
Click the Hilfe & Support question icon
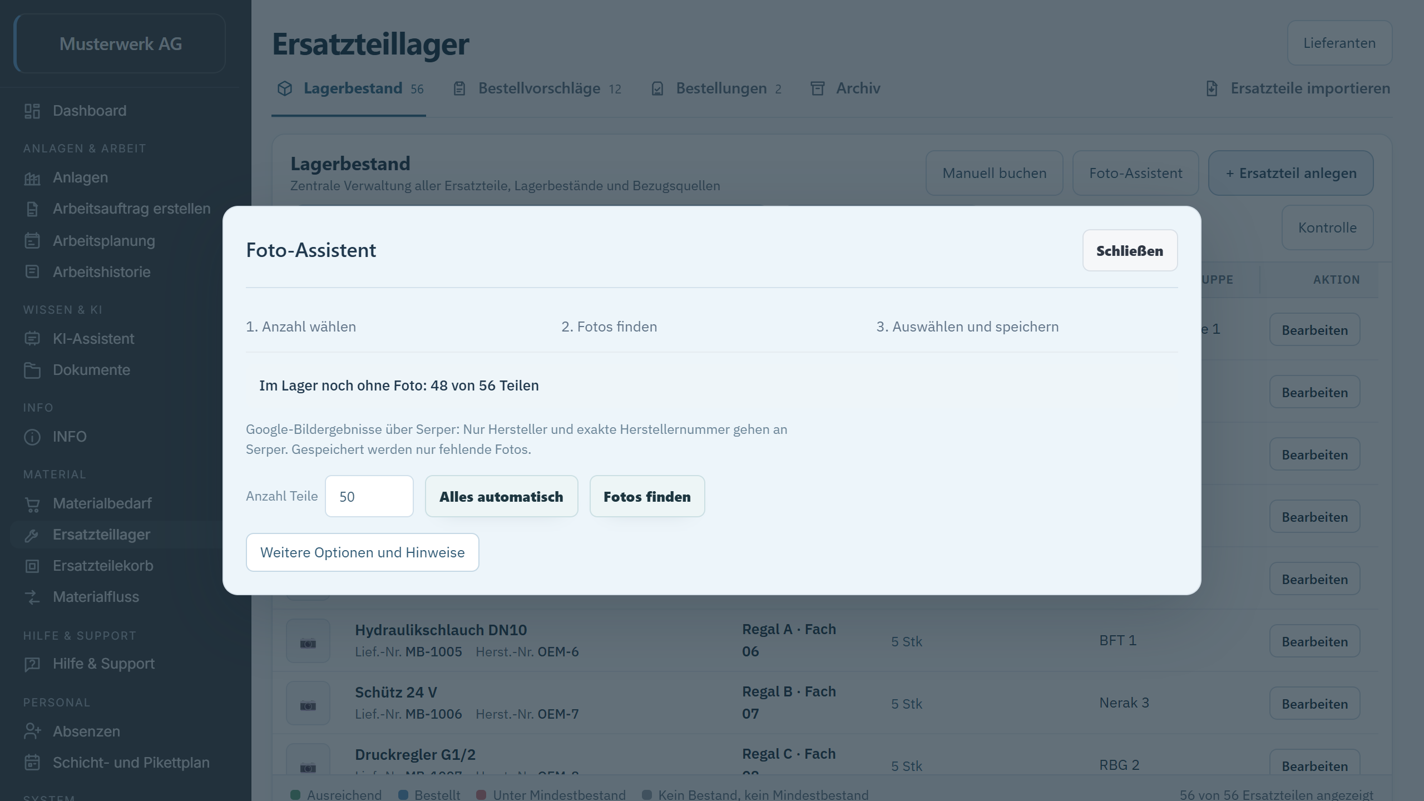pyautogui.click(x=32, y=664)
